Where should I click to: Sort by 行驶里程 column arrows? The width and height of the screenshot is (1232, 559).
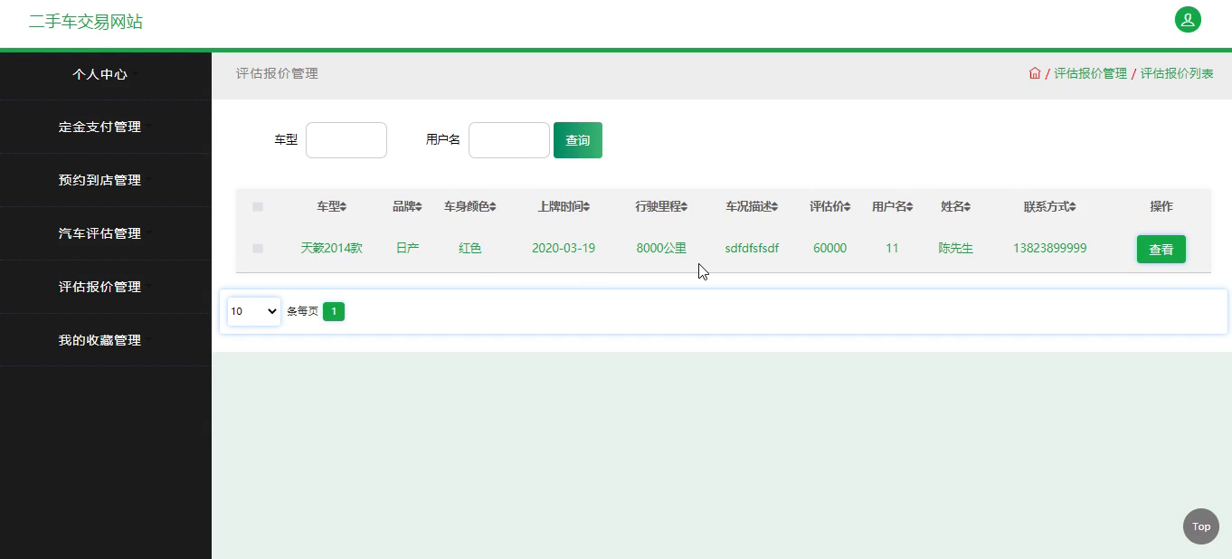pos(685,207)
